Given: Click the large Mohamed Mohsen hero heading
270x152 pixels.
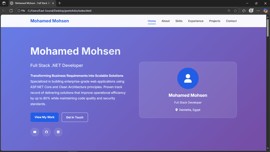Looking at the screenshot, I should click(75, 51).
